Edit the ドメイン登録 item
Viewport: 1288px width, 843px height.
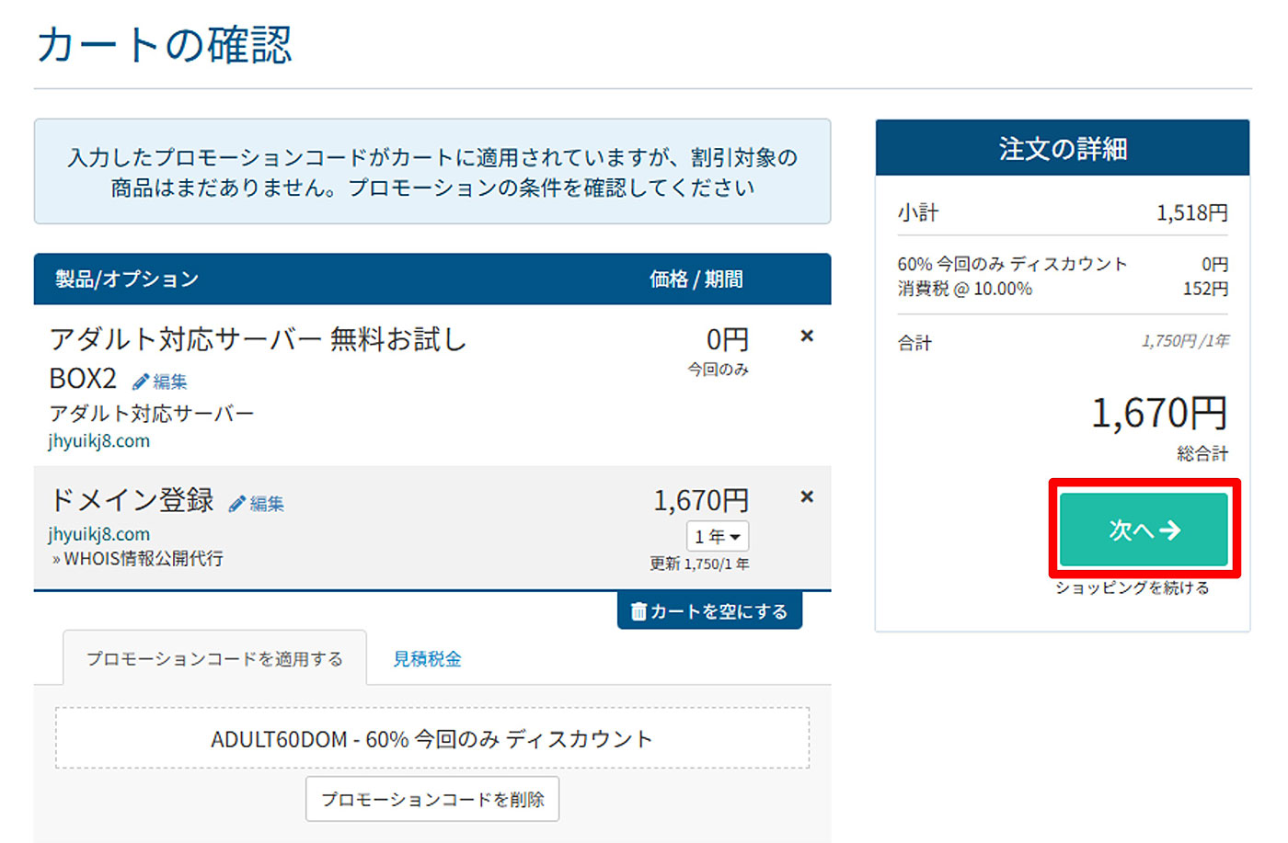click(x=256, y=503)
